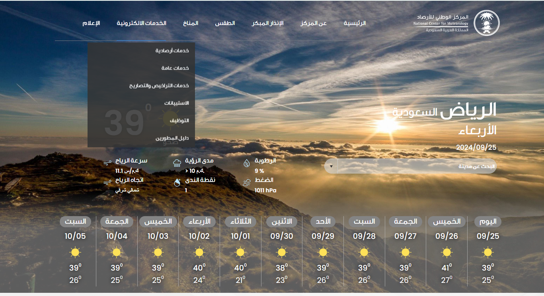Image resolution: width=544 pixels, height=296 pixels.
Task: Click the humidity percent icon
Action: pos(247,163)
